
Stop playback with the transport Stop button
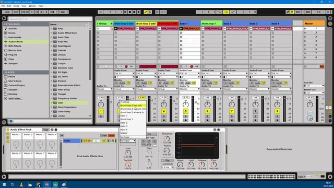click(130, 12)
